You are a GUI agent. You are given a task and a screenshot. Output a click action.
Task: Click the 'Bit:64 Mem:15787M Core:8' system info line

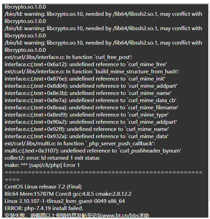tap(68, 194)
